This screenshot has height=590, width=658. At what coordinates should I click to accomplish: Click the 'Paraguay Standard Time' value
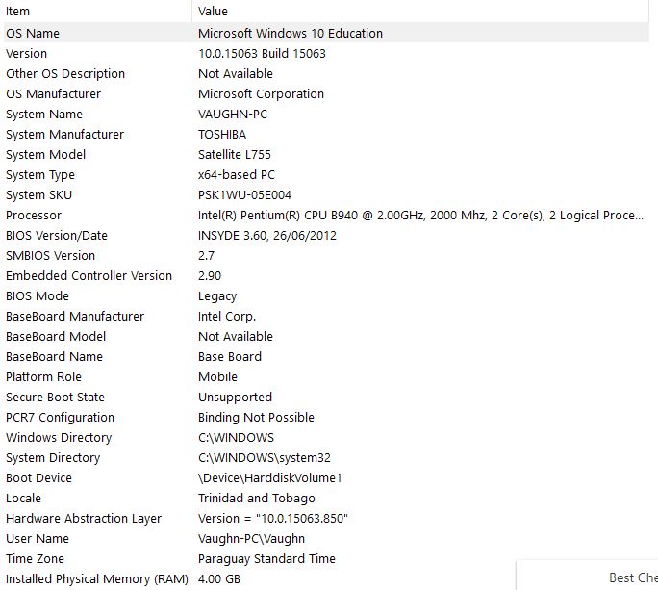[266, 559]
